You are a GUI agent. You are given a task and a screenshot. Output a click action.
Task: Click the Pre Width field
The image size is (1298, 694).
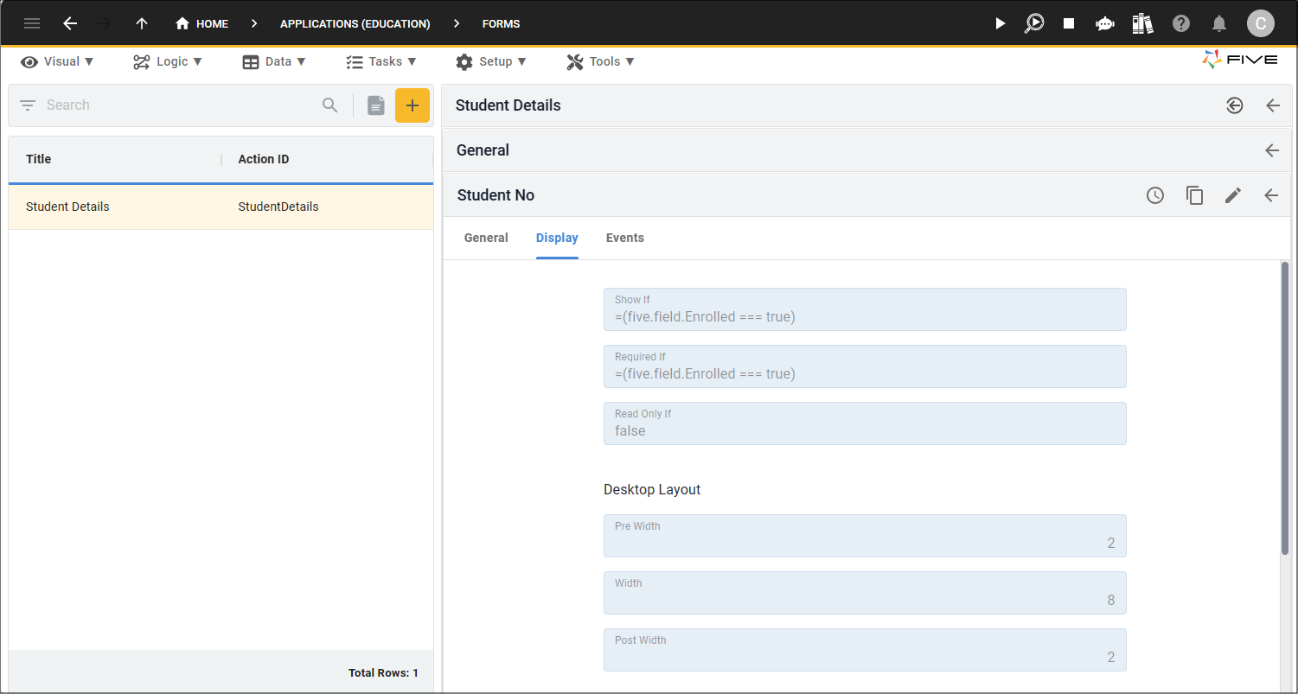(865, 536)
